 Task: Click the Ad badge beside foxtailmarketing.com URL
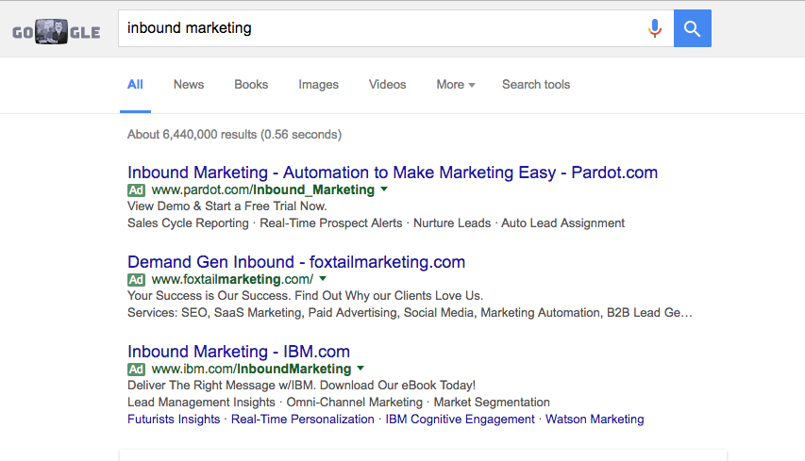[x=137, y=280]
